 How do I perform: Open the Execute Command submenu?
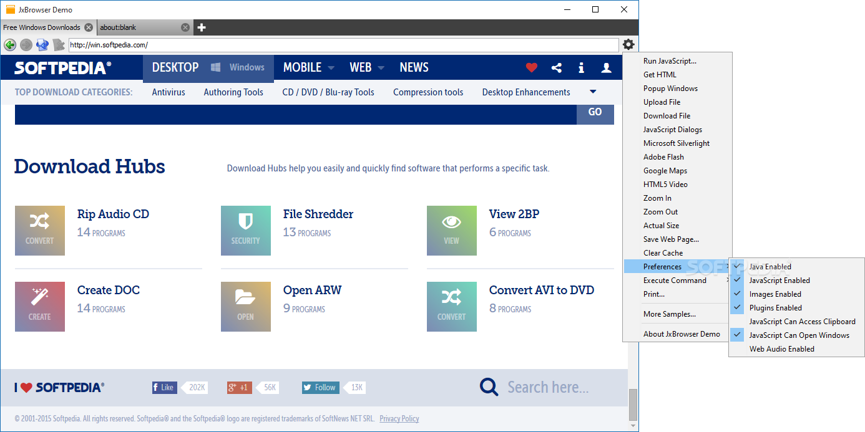(x=677, y=281)
